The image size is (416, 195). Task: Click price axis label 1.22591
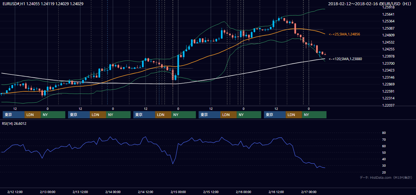tap(388, 91)
